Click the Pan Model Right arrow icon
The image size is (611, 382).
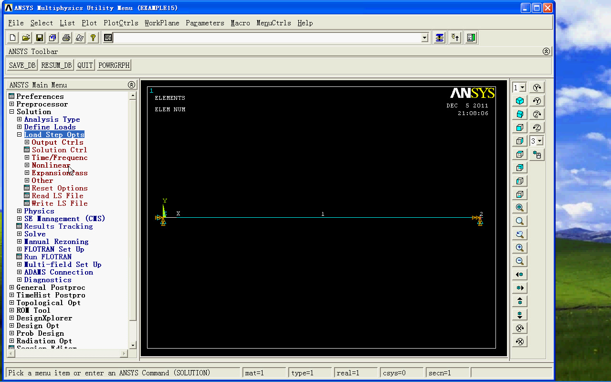520,288
